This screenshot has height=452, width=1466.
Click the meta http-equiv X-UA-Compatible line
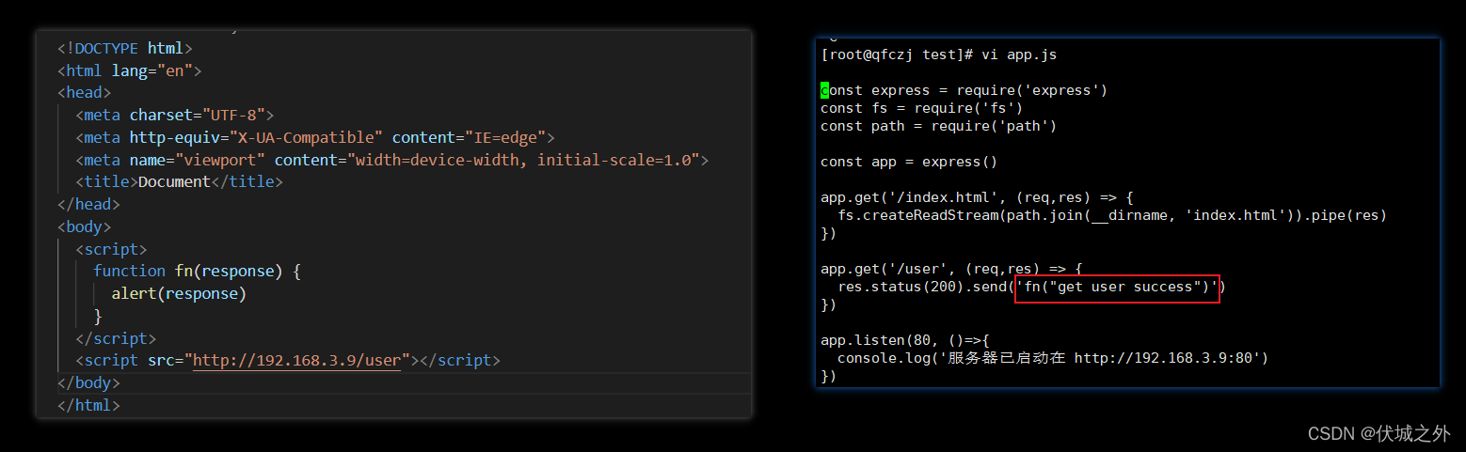pos(315,138)
